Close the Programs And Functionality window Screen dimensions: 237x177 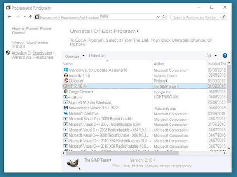[x=225, y=7]
